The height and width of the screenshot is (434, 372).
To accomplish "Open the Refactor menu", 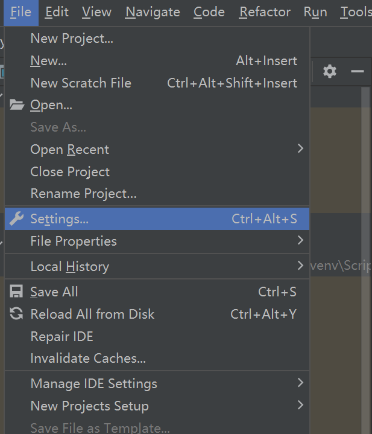I will 265,12.
